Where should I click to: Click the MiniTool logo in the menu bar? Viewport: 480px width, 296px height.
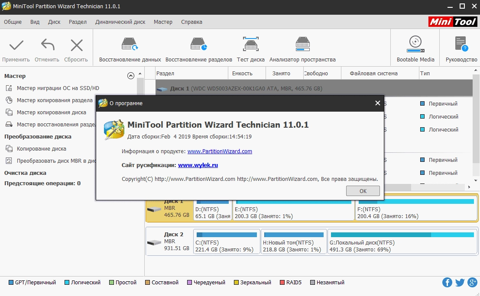(x=452, y=22)
